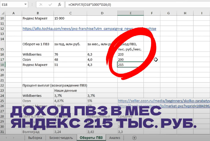
Task: Switch to the Бизнес-модель sheet tab
Action: (61, 138)
